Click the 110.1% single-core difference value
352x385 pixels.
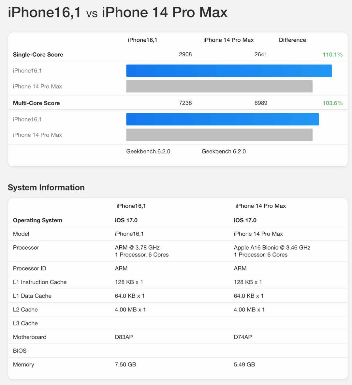(x=332, y=55)
